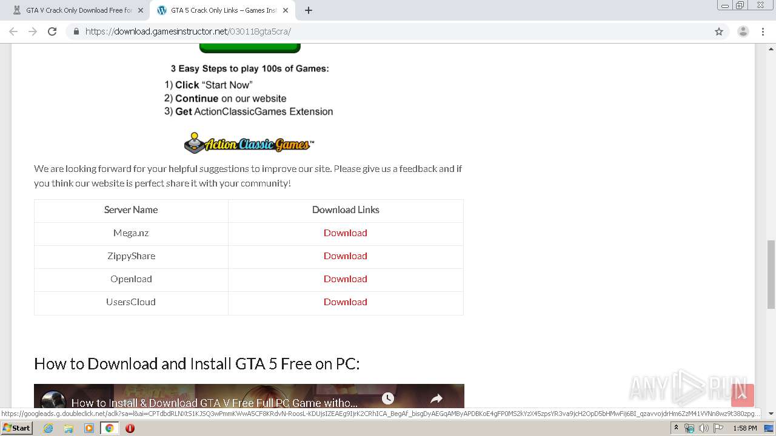Click the 1:58 PM taskbar clock

(x=745, y=428)
